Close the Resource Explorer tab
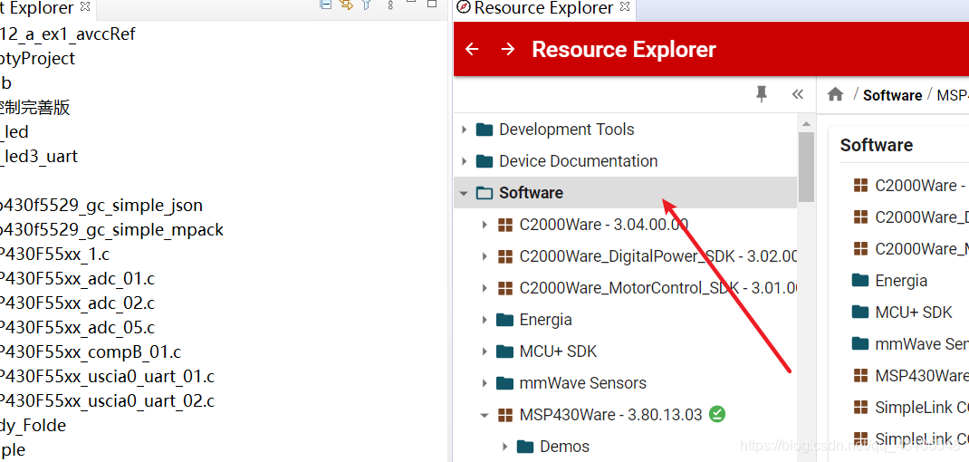 click(625, 7)
